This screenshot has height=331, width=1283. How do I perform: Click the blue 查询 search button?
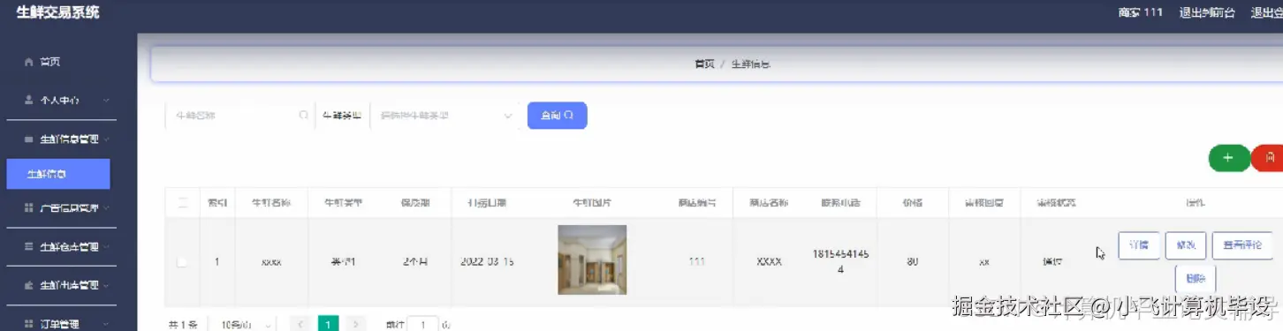pos(558,116)
